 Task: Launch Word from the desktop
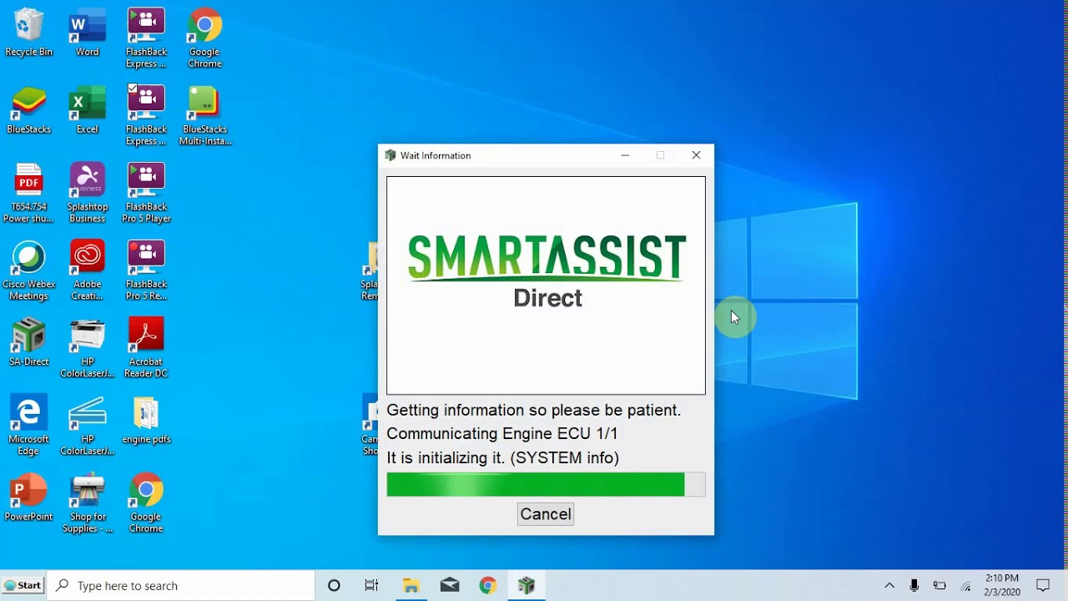(x=87, y=33)
